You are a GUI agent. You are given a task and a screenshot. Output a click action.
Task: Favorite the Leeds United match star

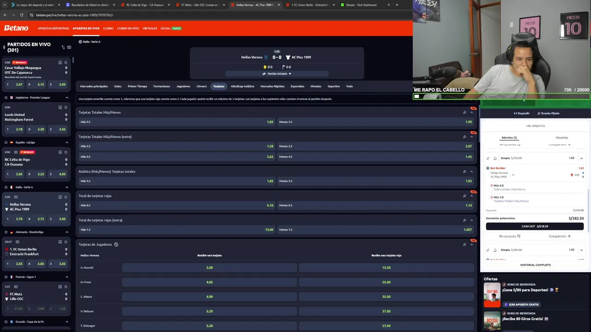pyautogui.click(x=66, y=107)
